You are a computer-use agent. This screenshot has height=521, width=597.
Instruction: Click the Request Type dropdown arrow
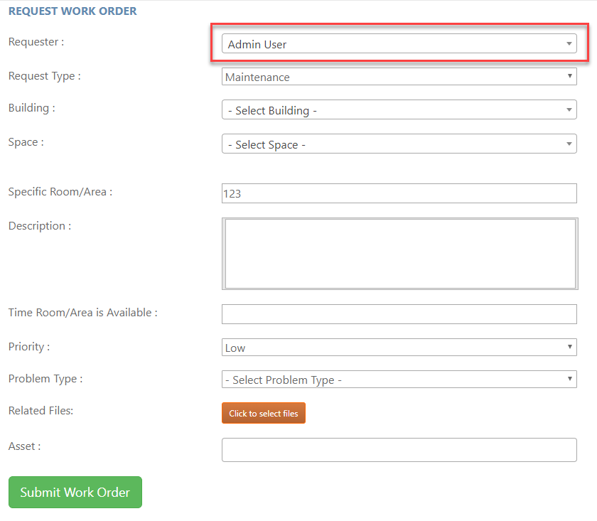[x=570, y=77]
